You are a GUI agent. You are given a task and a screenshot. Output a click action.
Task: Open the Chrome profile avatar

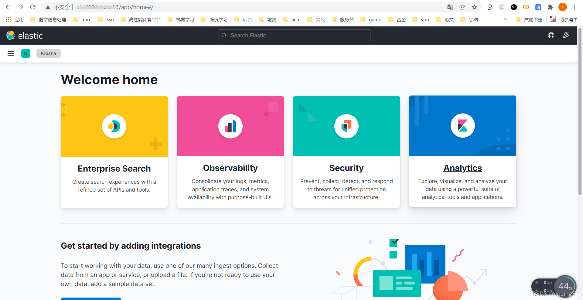point(563,7)
